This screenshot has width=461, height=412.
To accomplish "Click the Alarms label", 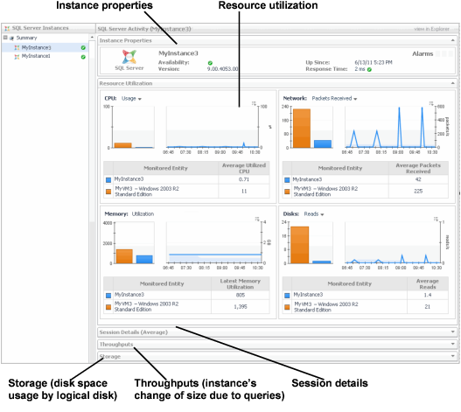I will (x=423, y=54).
